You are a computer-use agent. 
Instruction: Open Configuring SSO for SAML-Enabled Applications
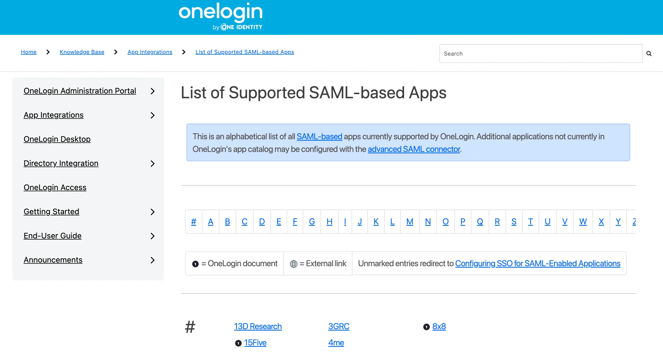[x=537, y=263]
